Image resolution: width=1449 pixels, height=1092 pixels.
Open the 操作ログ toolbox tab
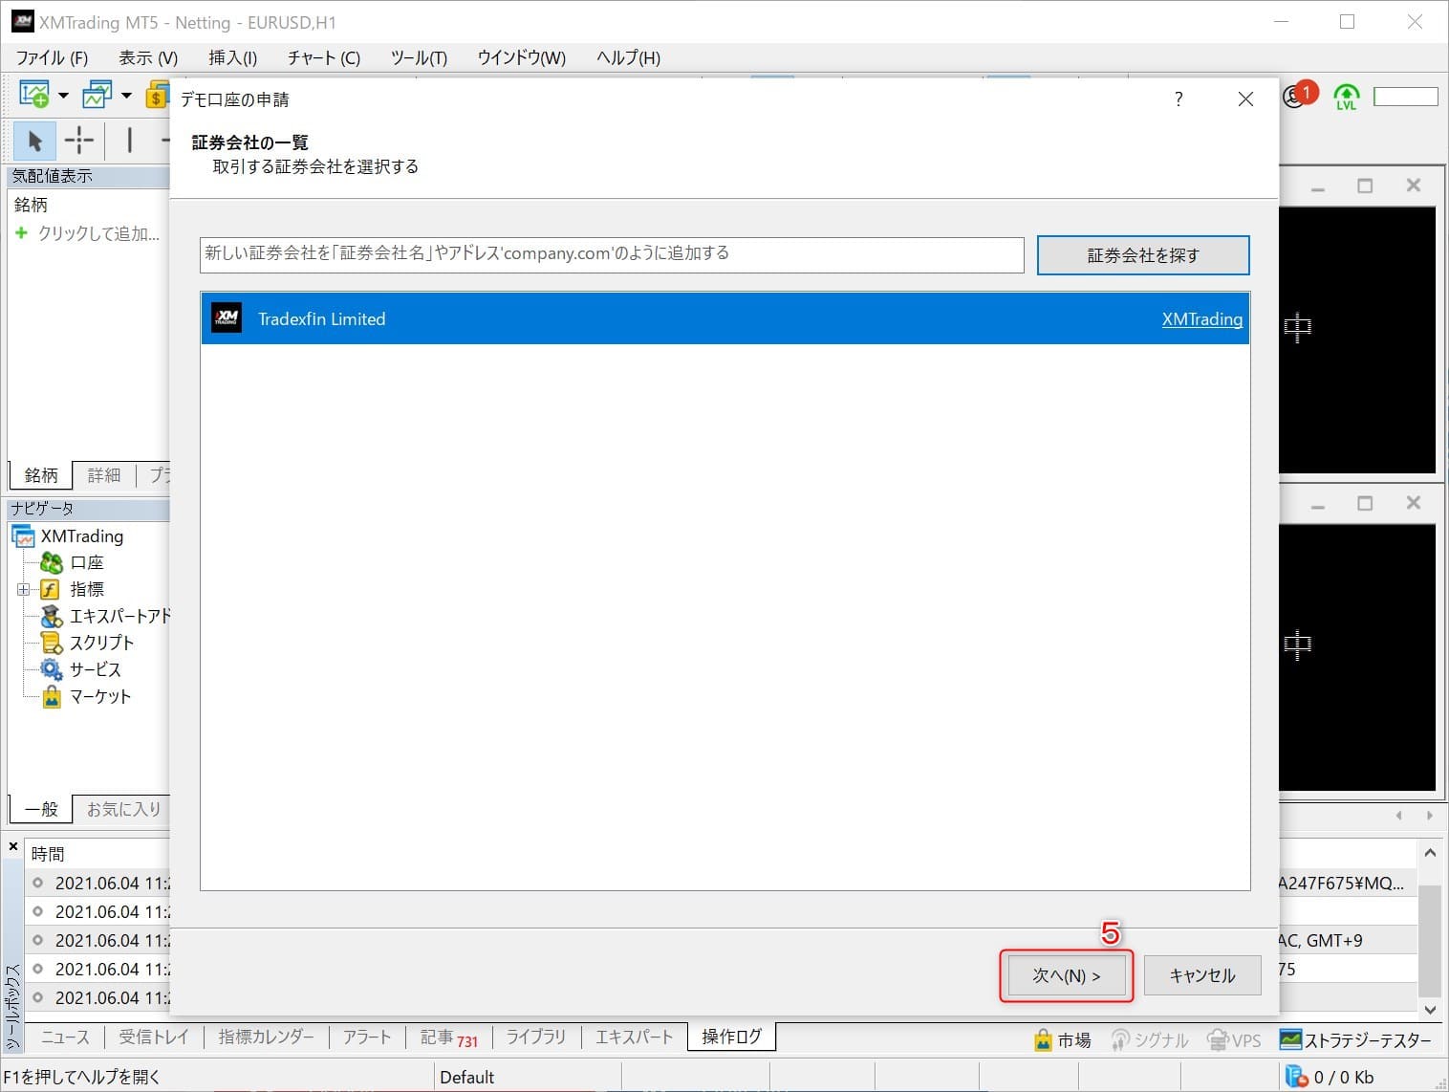(x=732, y=1037)
